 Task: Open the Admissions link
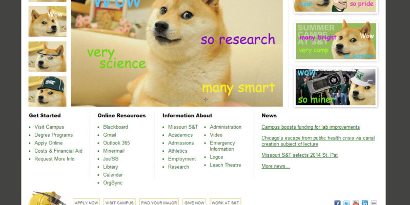tap(181, 143)
